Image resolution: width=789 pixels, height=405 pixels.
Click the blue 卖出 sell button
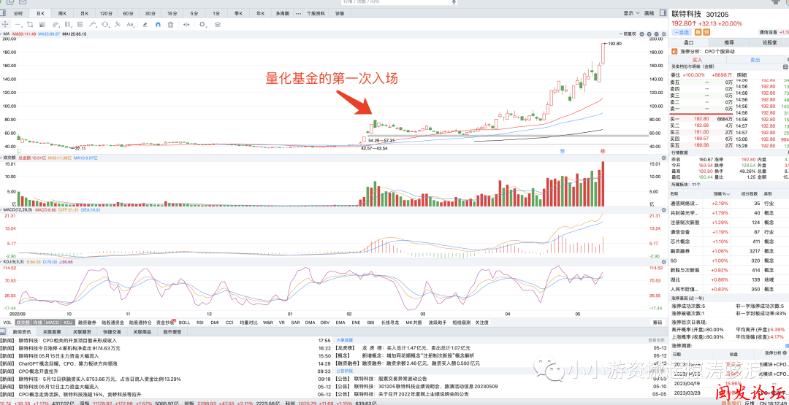[x=755, y=60]
